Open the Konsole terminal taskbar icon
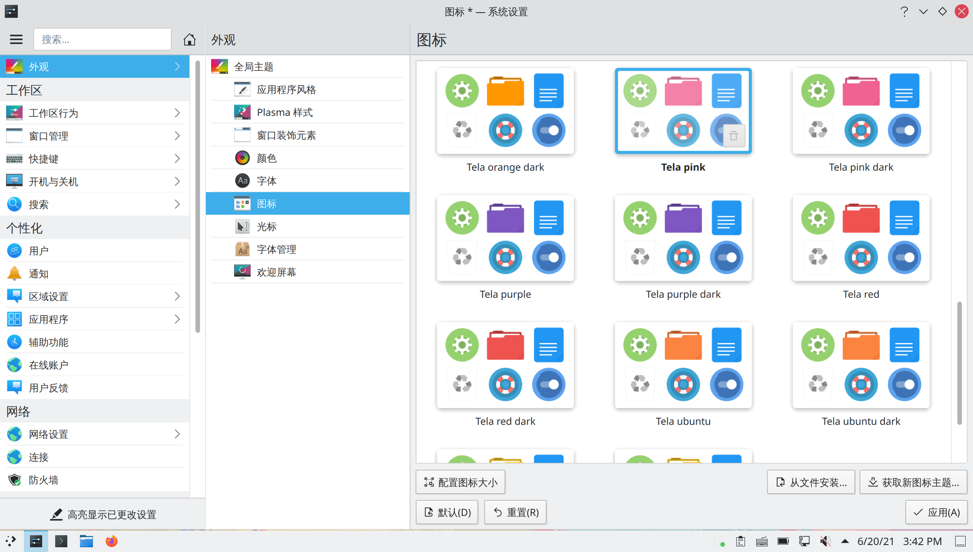The width and height of the screenshot is (973, 552). coord(61,541)
